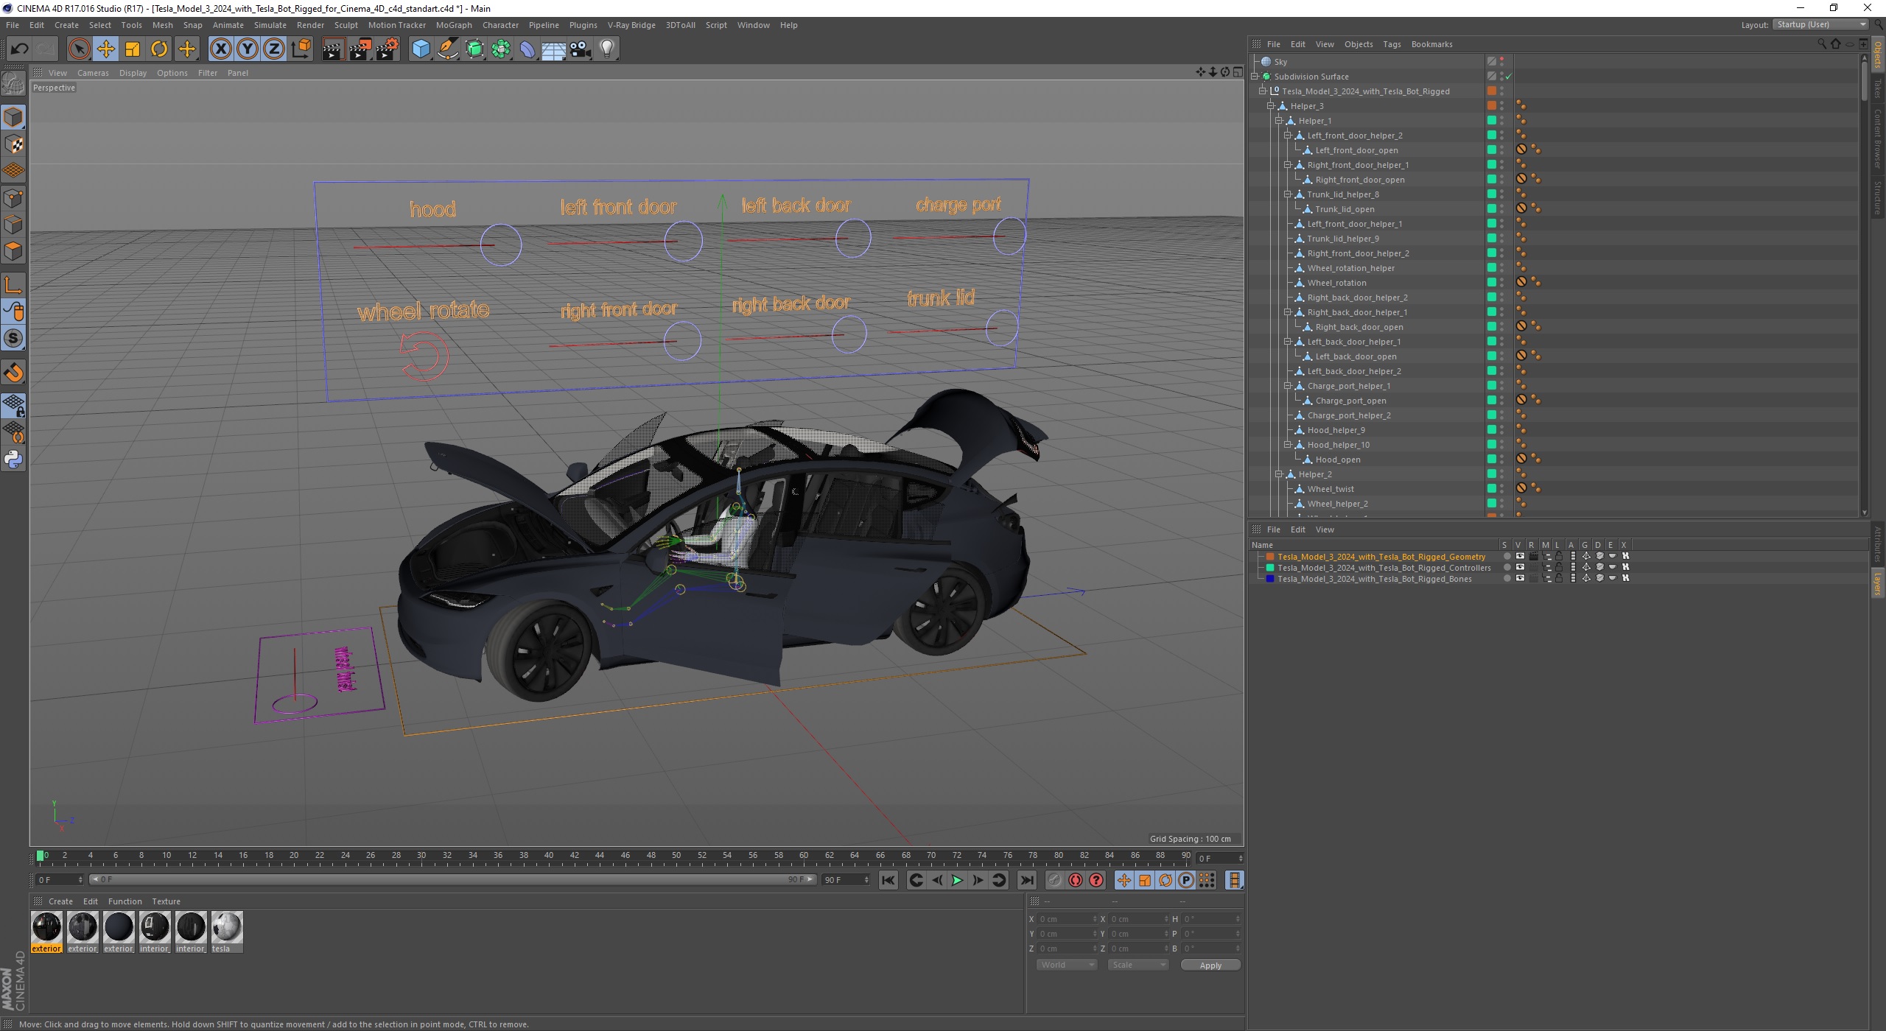Open material manager Function menu
Image resolution: width=1886 pixels, height=1031 pixels.
[125, 901]
